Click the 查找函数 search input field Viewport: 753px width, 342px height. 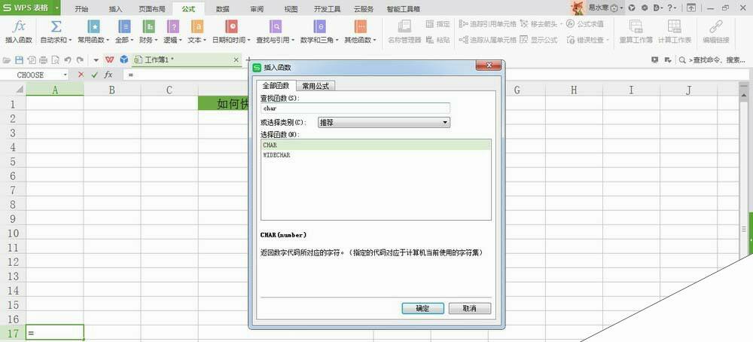tap(355, 108)
